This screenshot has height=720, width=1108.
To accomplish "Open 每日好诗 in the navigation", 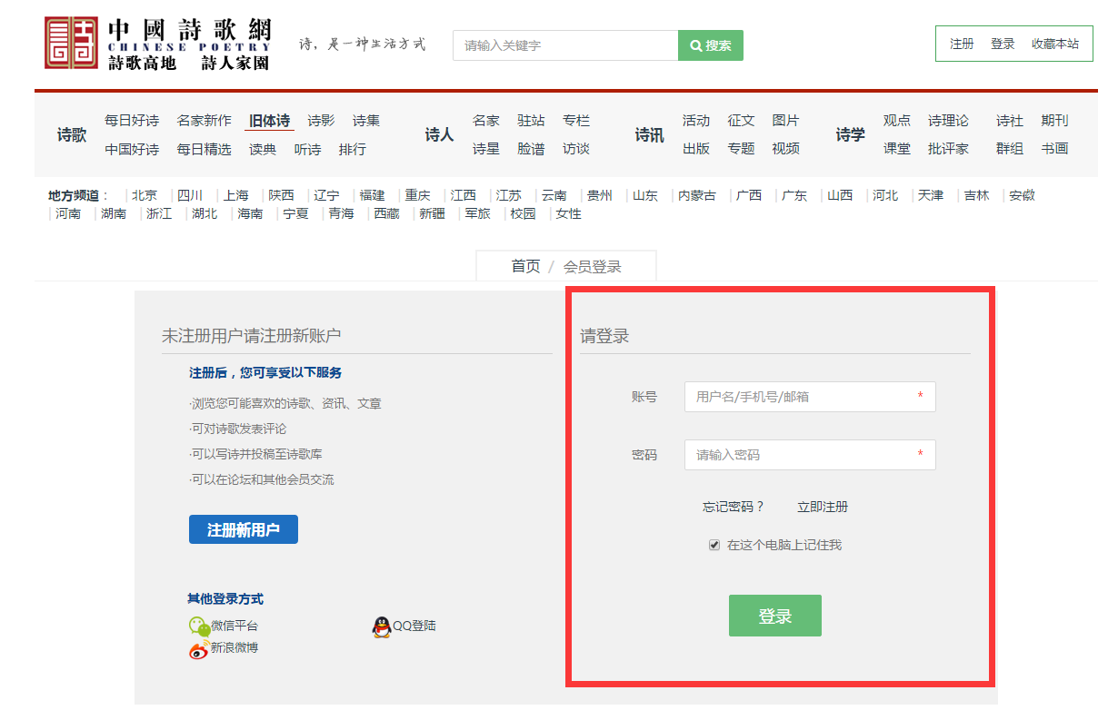I will coord(132,121).
